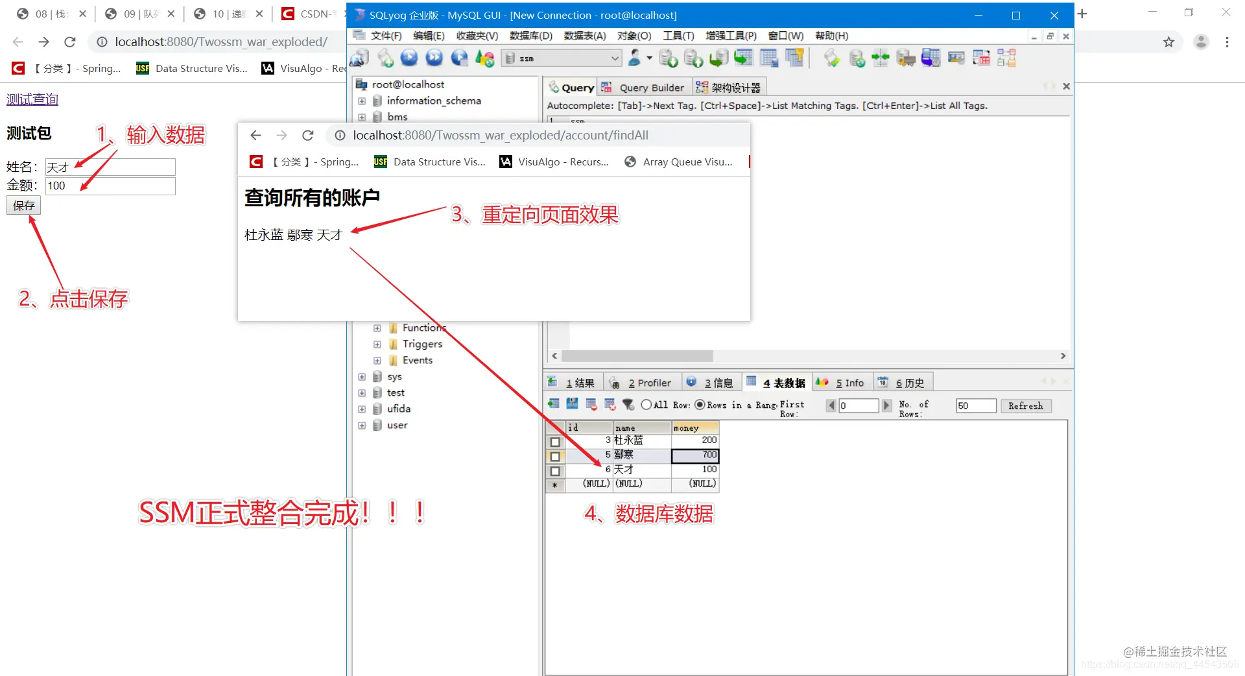Open the 测试查询 link

[x=32, y=99]
